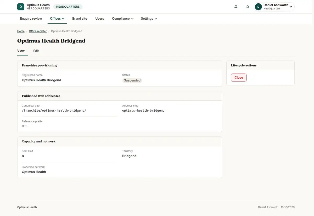This screenshot has height=216, width=314.
Task: Open the Enquiry review page
Action: [x=31, y=19]
